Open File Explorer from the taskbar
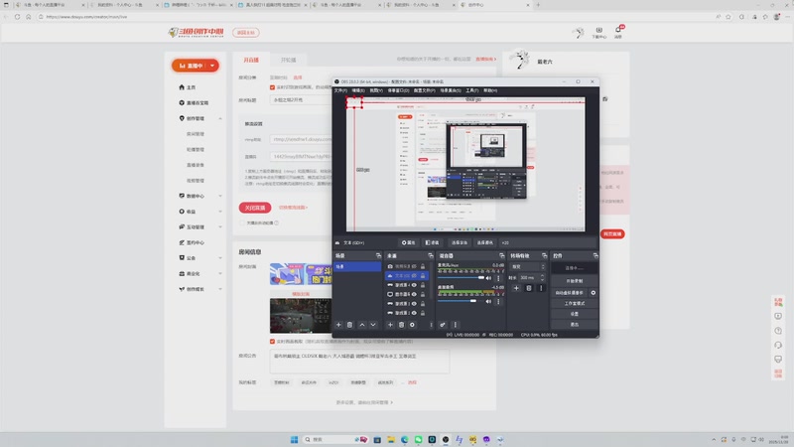 click(x=391, y=439)
